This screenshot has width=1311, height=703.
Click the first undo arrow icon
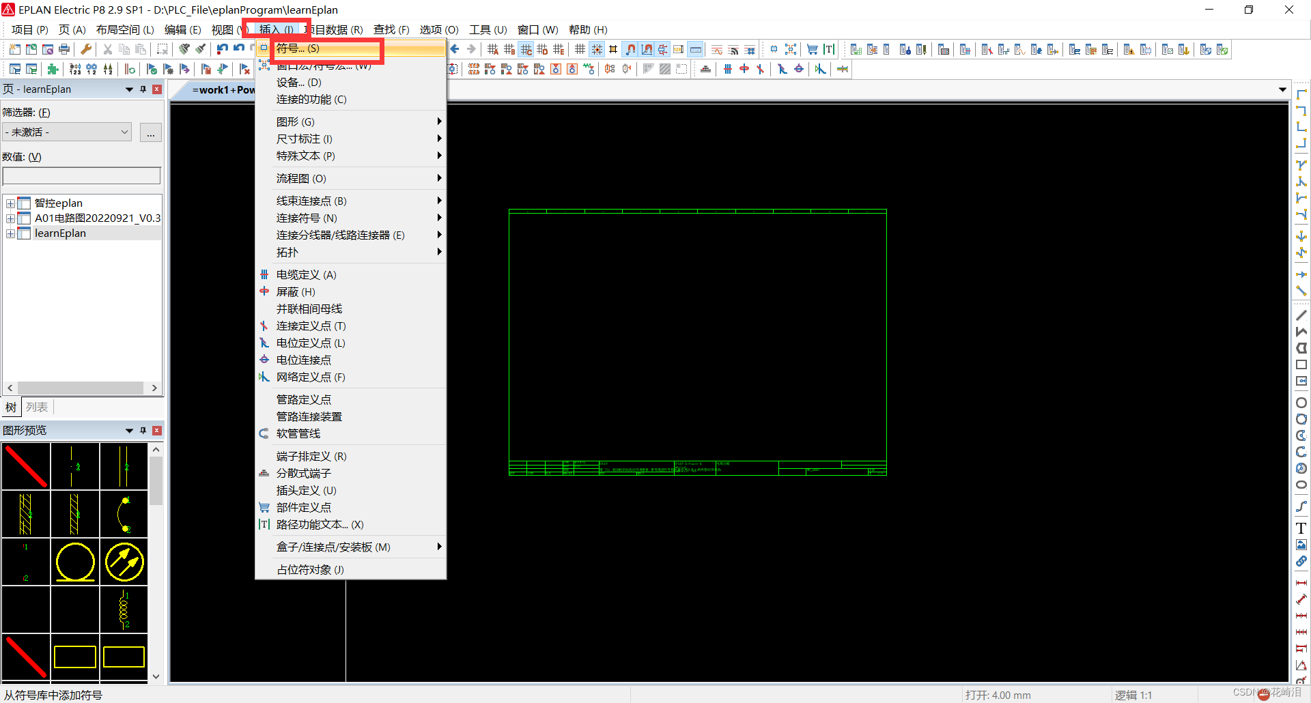tap(223, 49)
